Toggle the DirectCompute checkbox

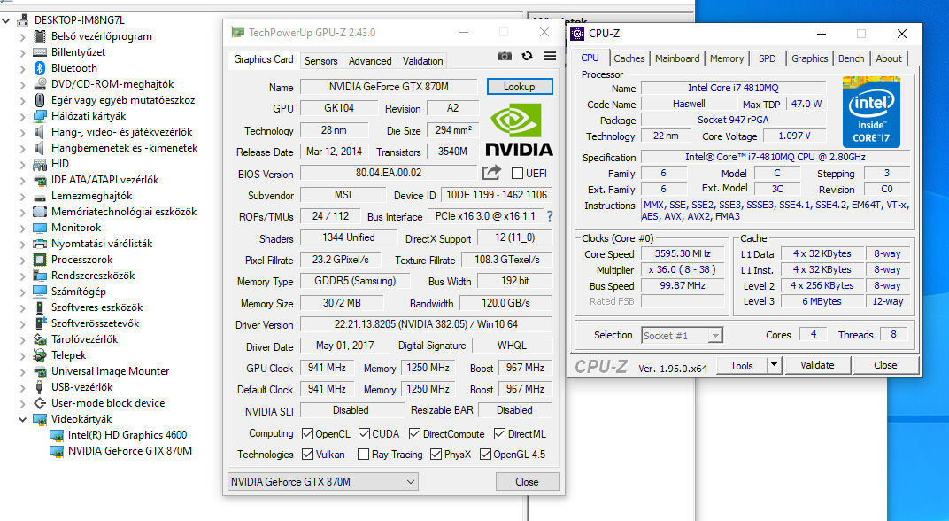click(414, 434)
